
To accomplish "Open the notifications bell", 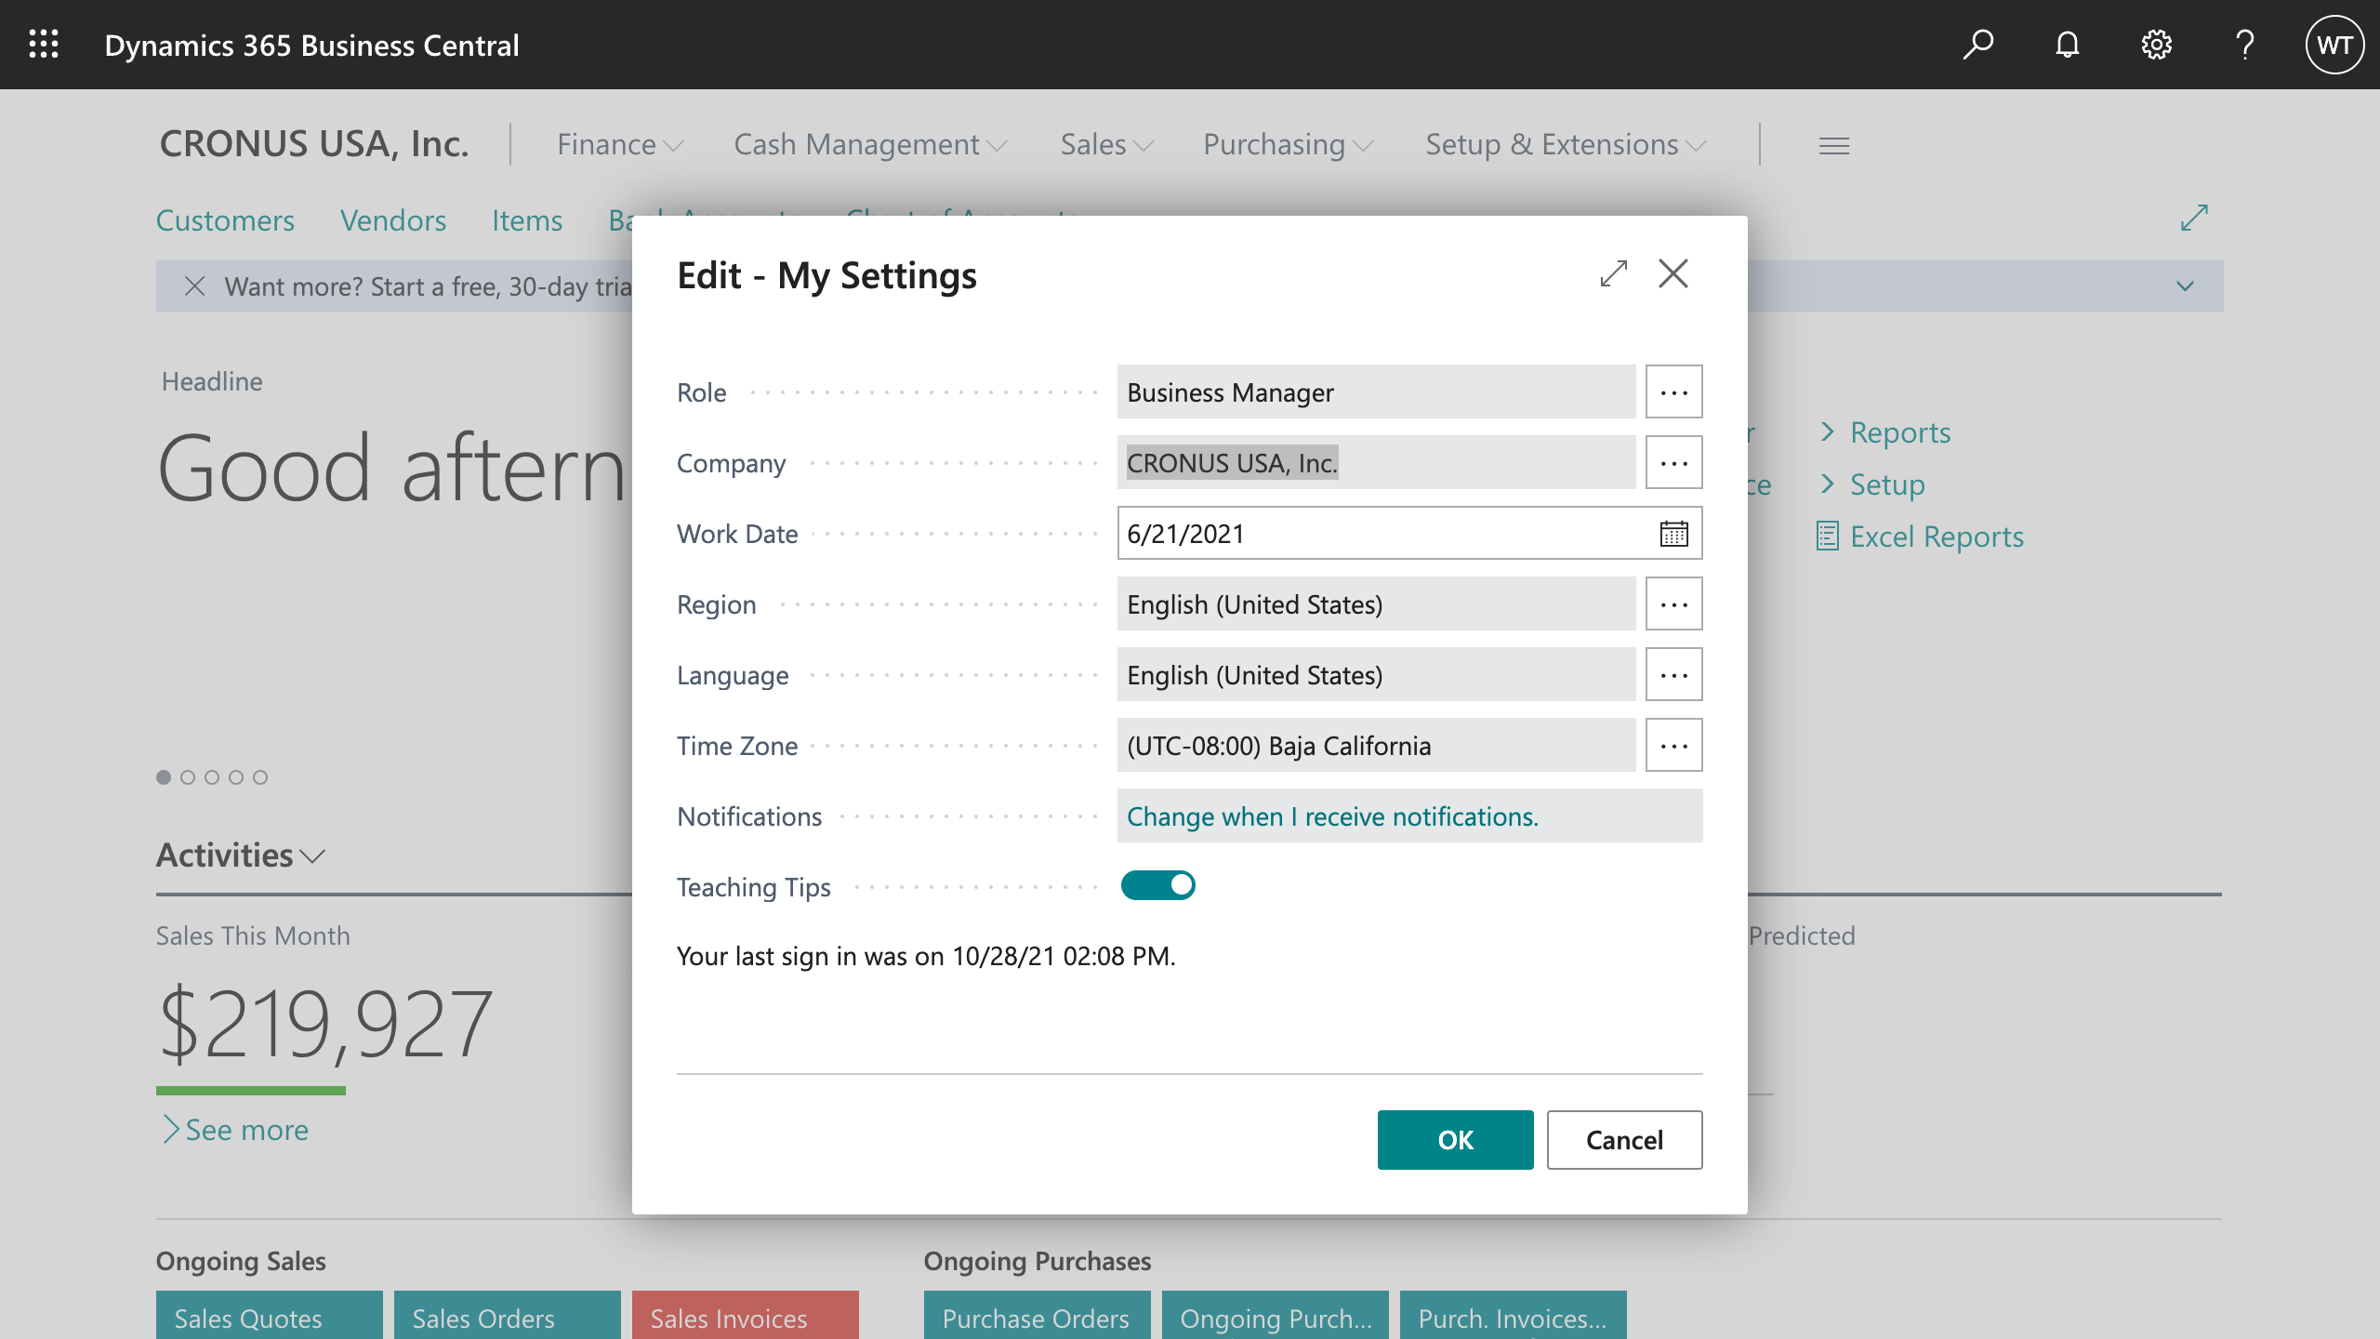I will [x=2067, y=45].
